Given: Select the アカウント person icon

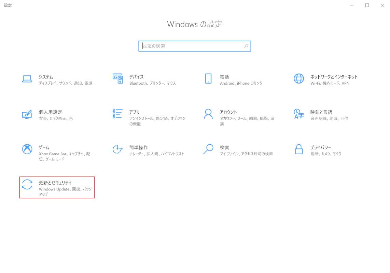Looking at the screenshot, I should 208,114.
